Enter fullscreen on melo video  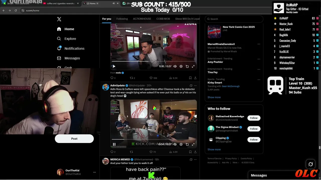tap(193, 66)
